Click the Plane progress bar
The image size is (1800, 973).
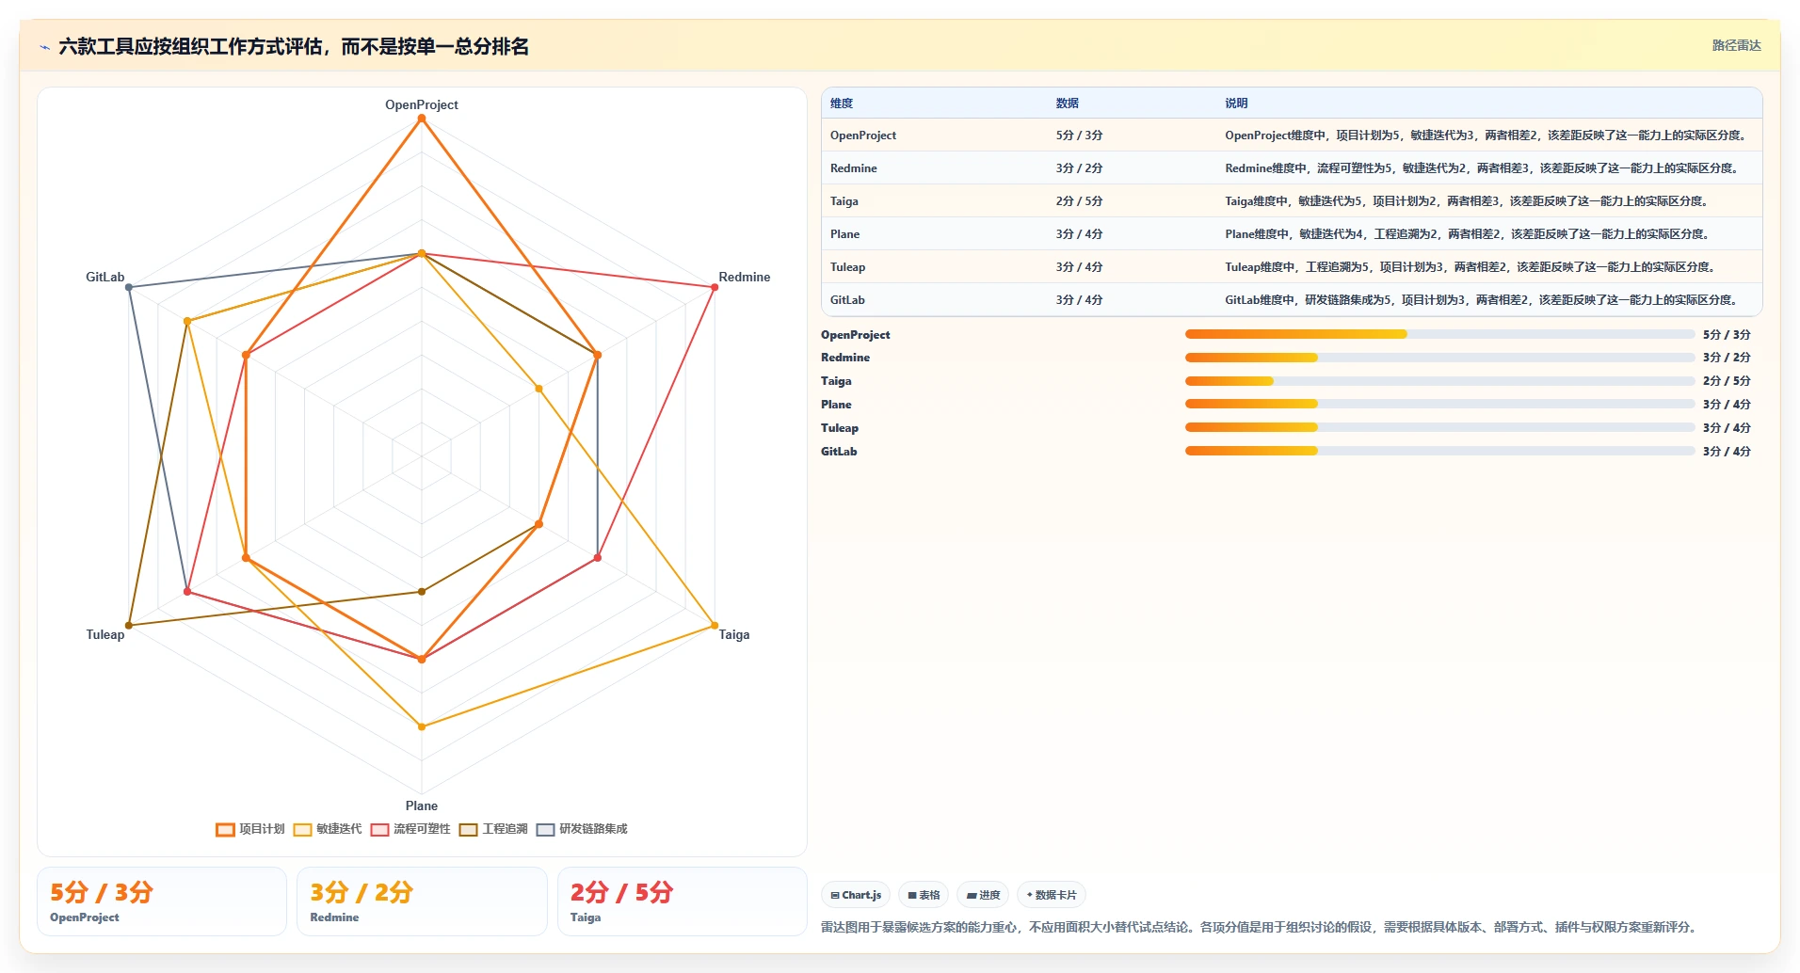1439,404
